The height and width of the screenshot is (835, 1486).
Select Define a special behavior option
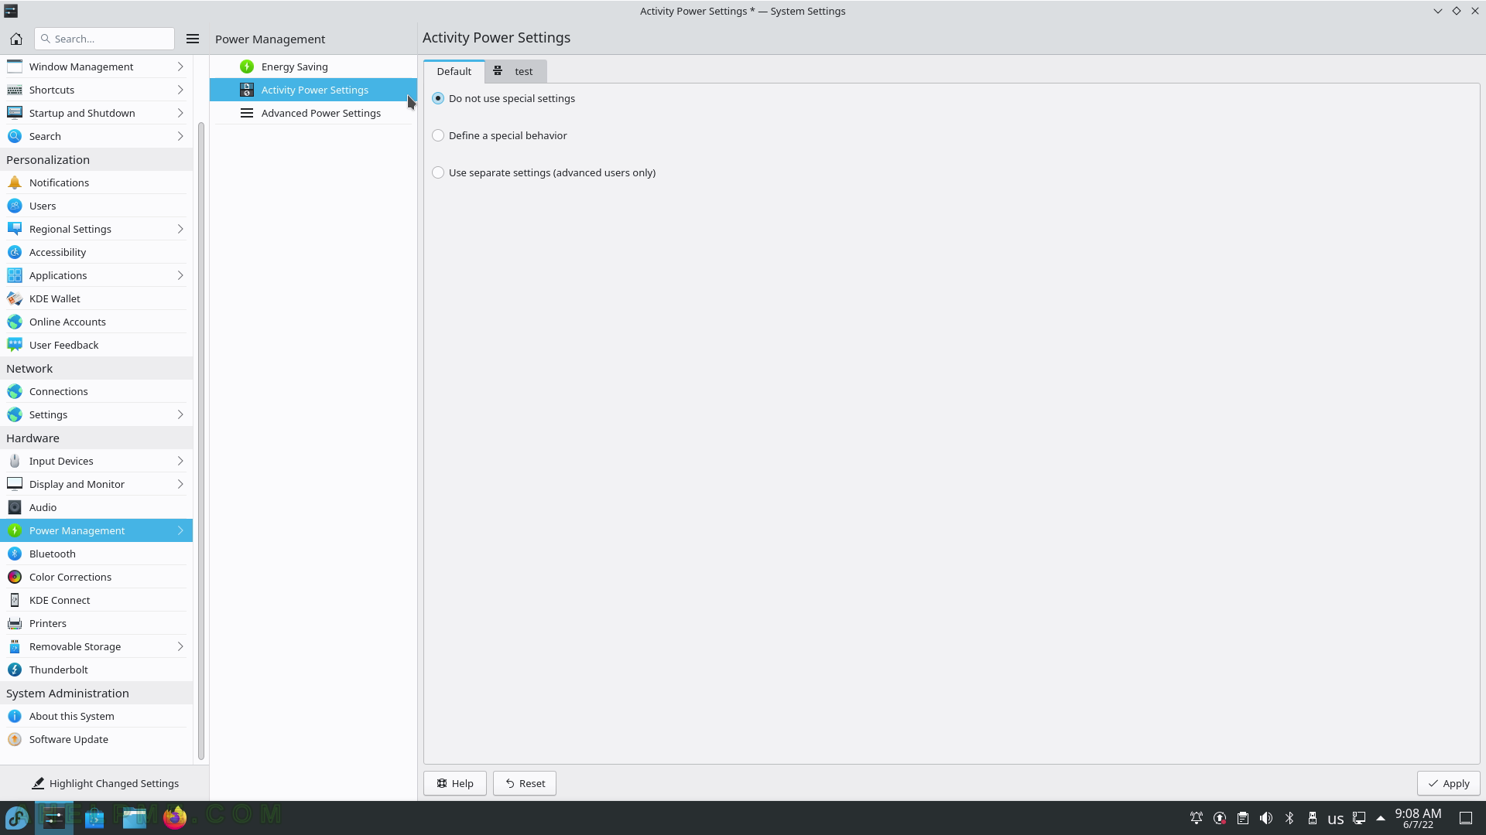[499, 135]
